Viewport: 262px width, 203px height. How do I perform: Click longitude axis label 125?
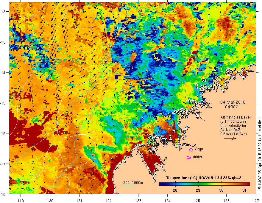coord(197,201)
